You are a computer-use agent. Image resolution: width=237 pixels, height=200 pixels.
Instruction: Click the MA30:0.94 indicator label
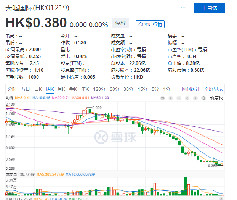click(x=80, y=98)
